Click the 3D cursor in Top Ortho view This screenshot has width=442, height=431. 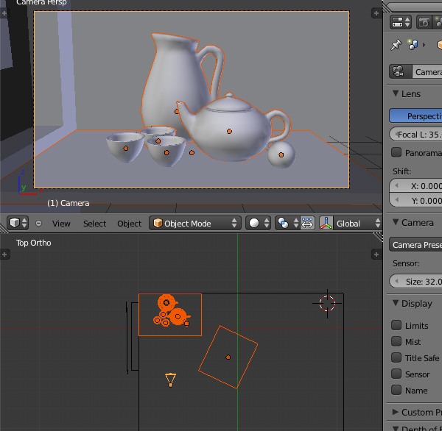click(x=327, y=303)
